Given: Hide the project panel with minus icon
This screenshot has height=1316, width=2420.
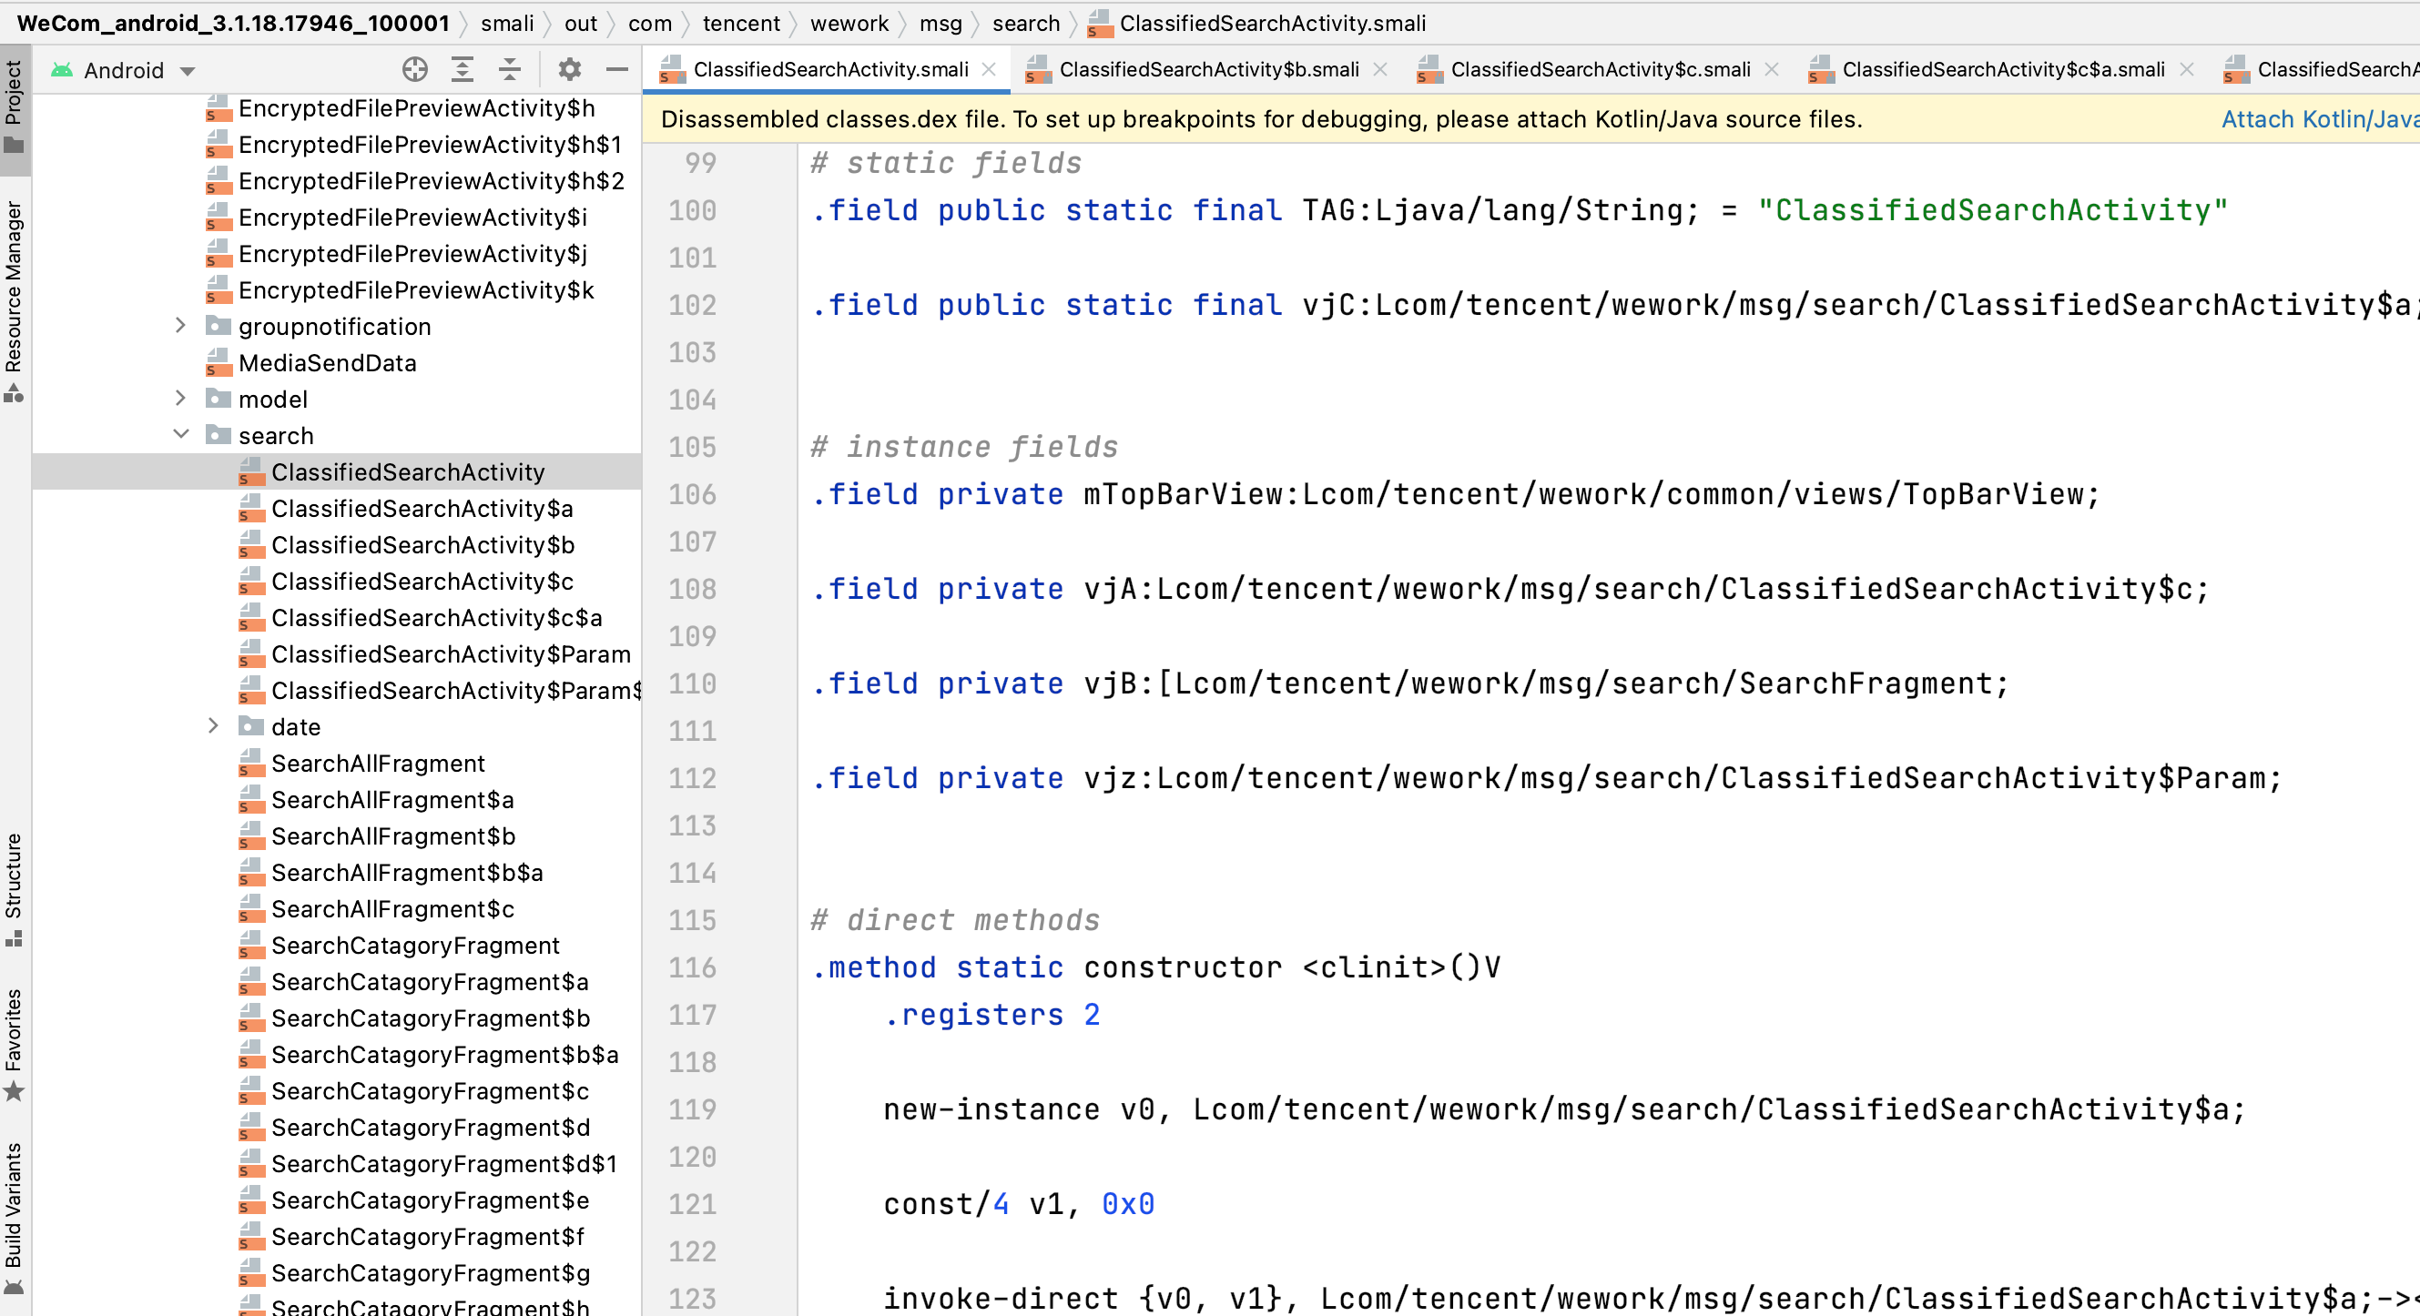Looking at the screenshot, I should (x=616, y=69).
